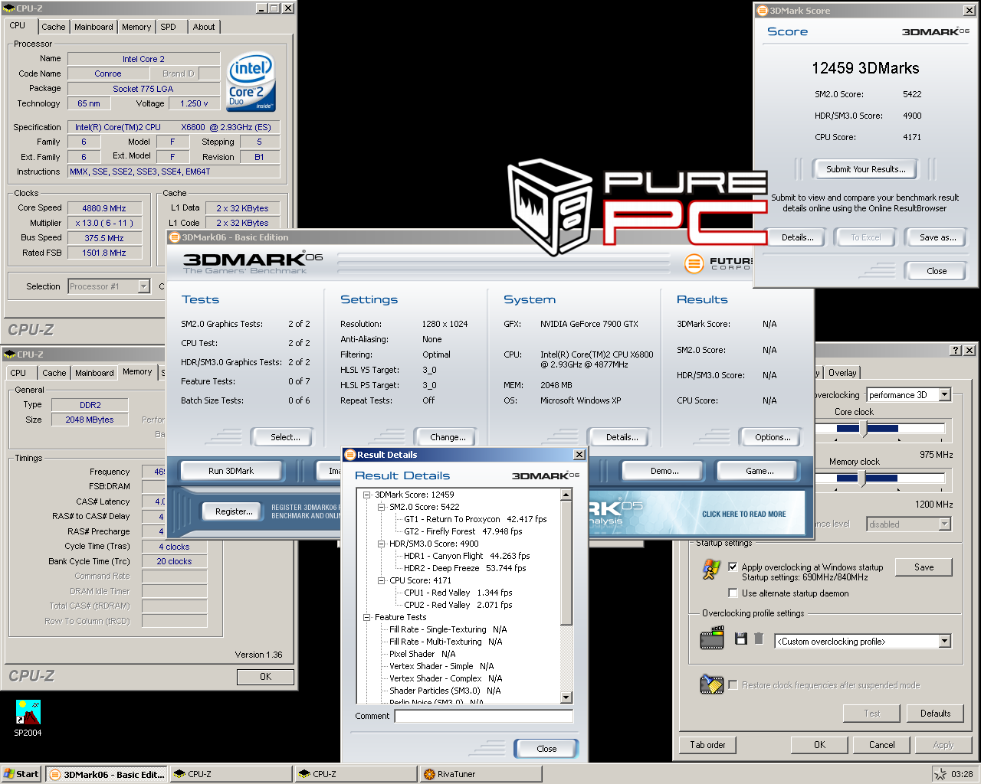981x784 pixels.
Task: Click Details... in the 3DMark Score window
Action: click(798, 237)
